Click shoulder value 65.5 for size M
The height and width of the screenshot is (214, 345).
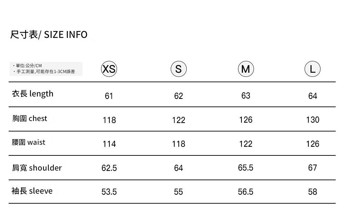[x=246, y=167]
